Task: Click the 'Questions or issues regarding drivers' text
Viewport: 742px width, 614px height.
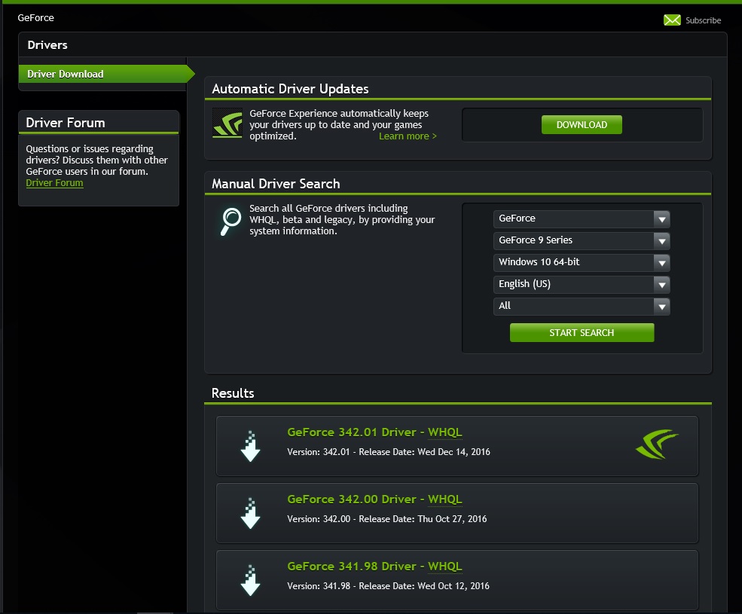Action: pyautogui.click(x=96, y=160)
